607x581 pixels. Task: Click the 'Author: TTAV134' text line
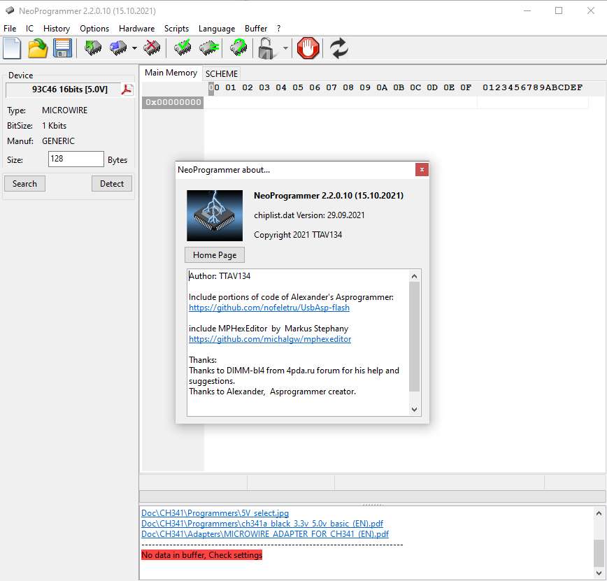coord(220,276)
